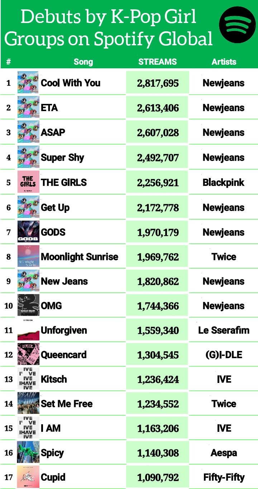
Task: Click the Spotify logo icon
Action: click(x=238, y=24)
